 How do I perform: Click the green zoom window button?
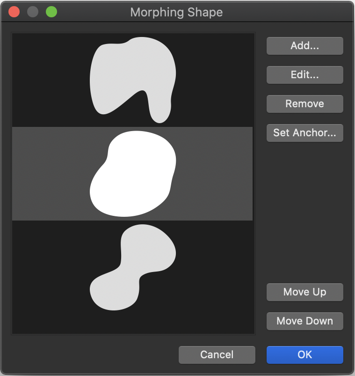pos(51,12)
